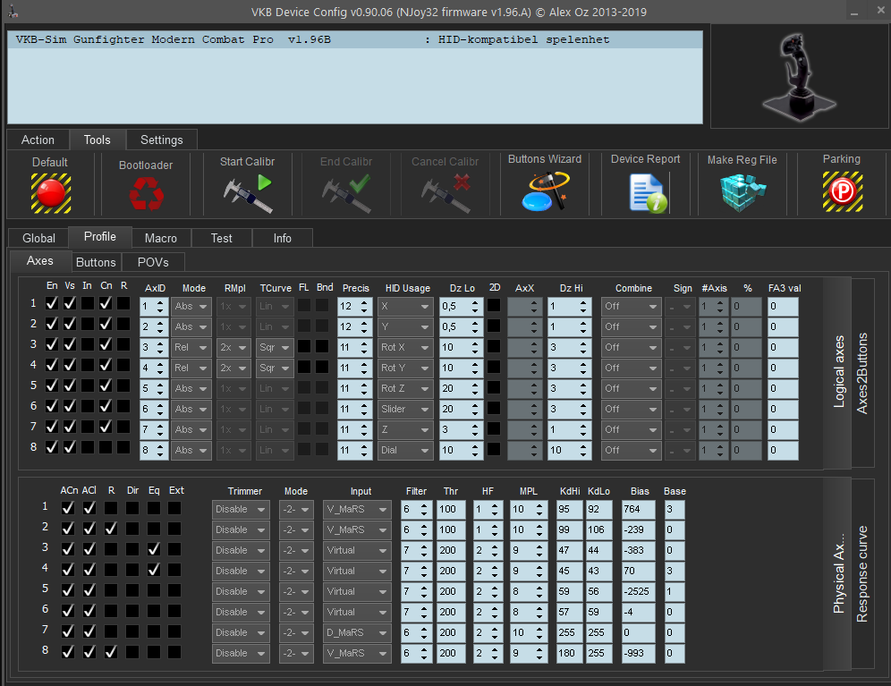Toggle Eq checkbox for physical axis 3
Screen dimensions: 891x686
(154, 549)
